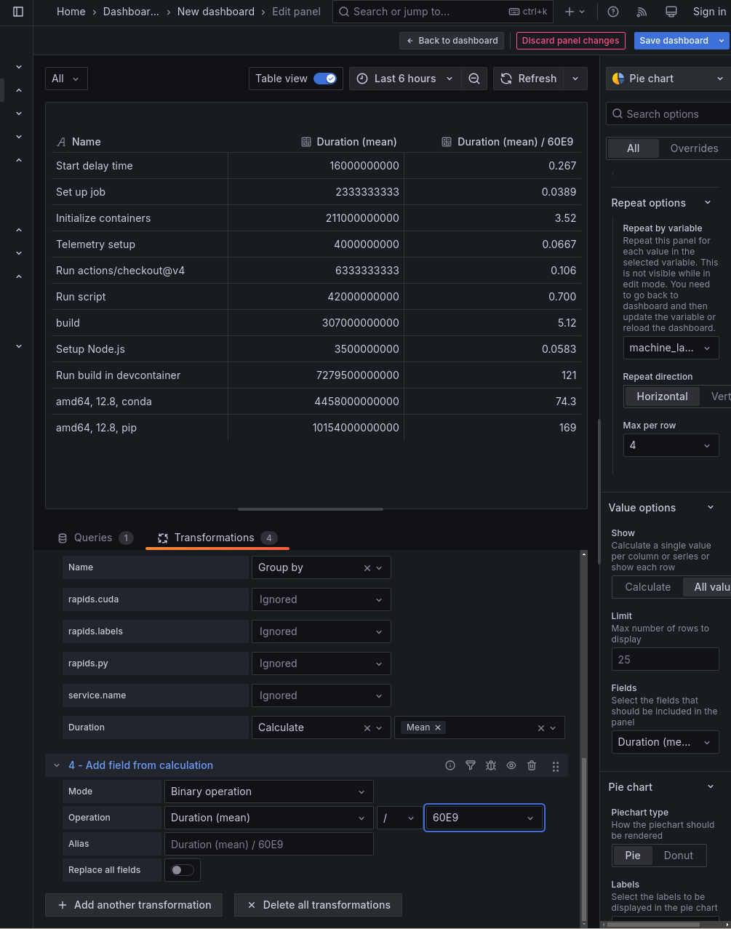Screen dimensions: 731x929
Task: Select Donut piechart type
Action: coord(678,856)
